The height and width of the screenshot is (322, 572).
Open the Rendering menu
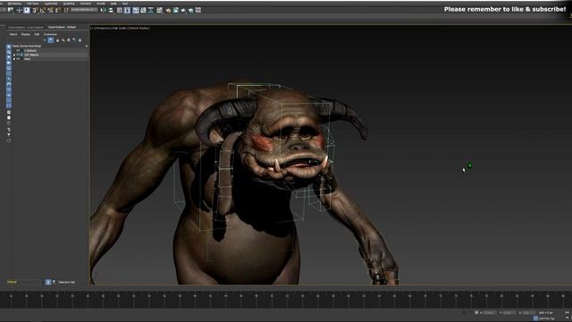pyautogui.click(x=14, y=4)
